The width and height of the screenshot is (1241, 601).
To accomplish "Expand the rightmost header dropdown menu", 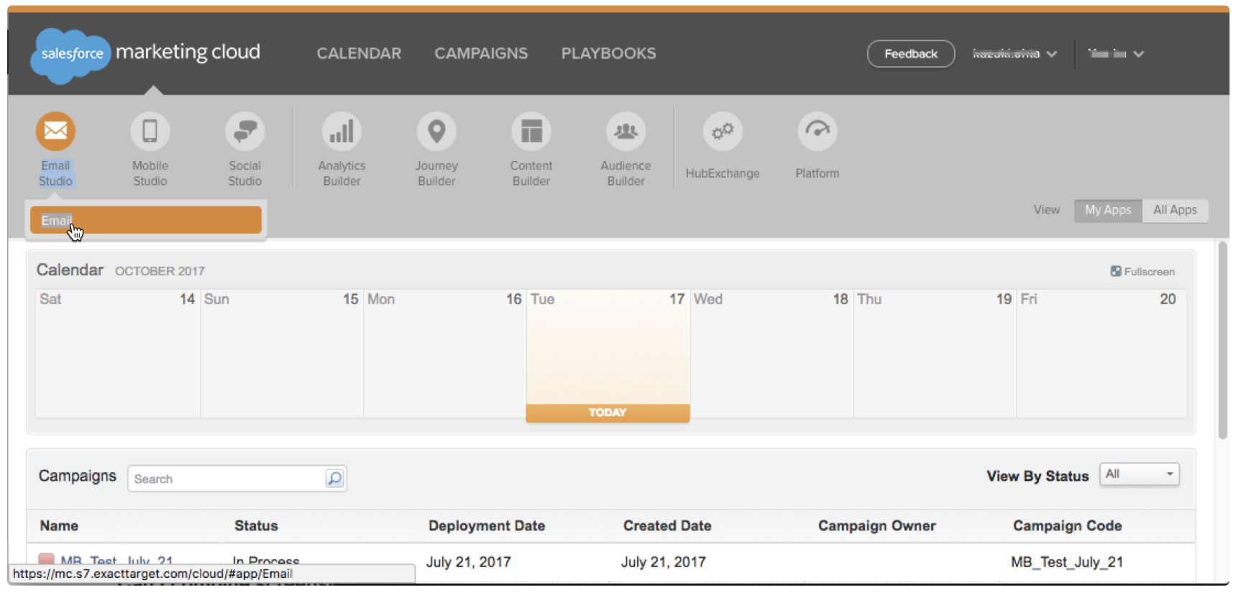I will (1116, 54).
